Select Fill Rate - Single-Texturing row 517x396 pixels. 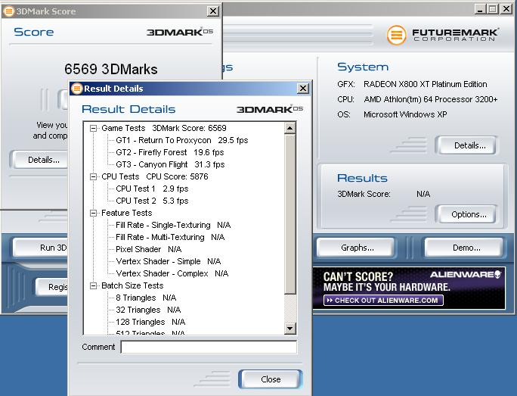click(x=173, y=225)
